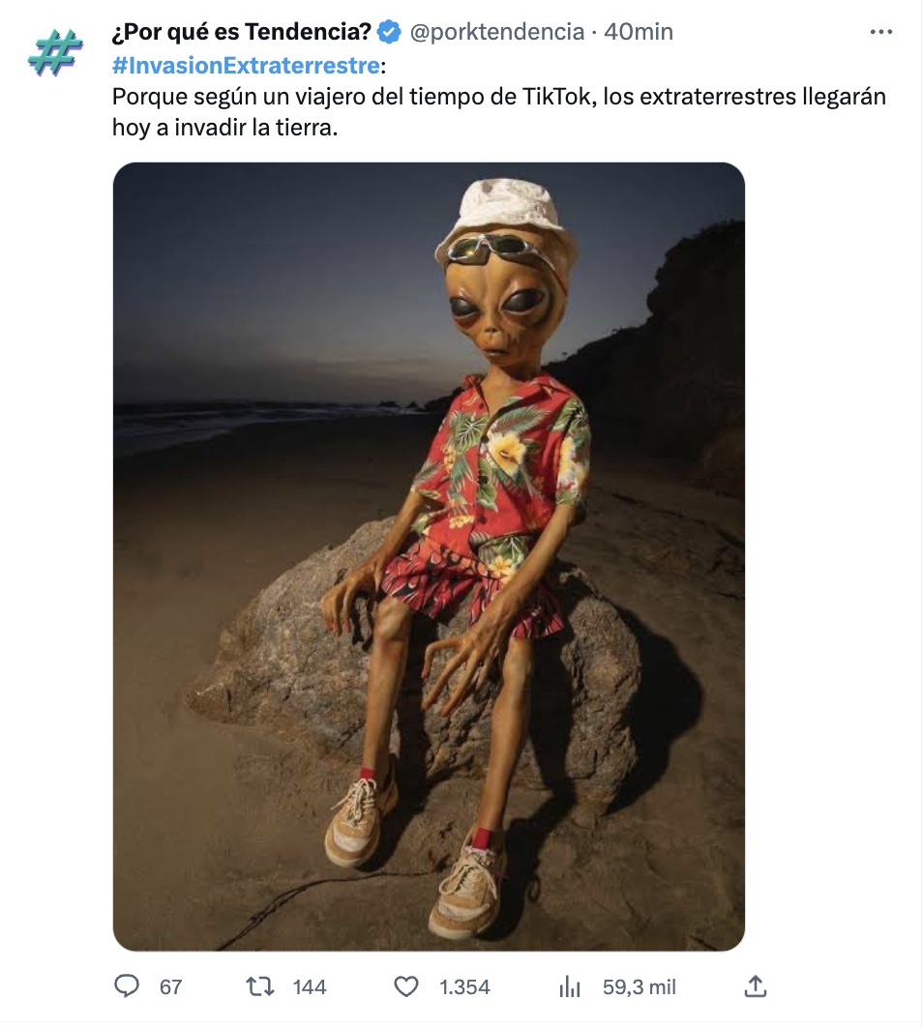
Task: Click the 1.354 likes count
Action: coord(464,987)
